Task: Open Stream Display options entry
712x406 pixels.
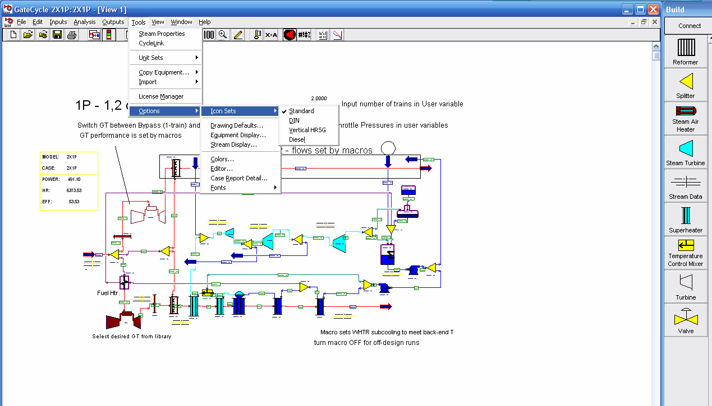Action: click(240, 144)
